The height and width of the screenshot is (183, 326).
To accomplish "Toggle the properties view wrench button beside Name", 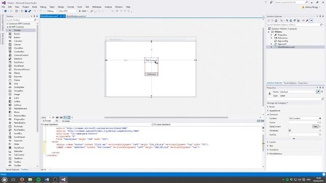I will [318, 91].
